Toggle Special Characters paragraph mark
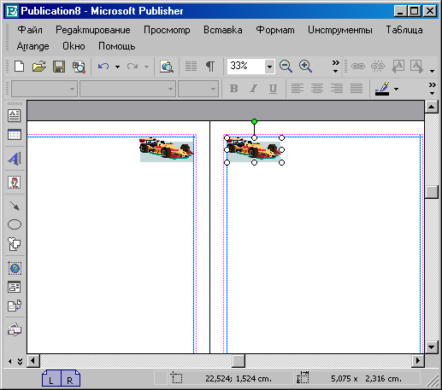Viewport: 442px width, 390px height. (x=210, y=67)
